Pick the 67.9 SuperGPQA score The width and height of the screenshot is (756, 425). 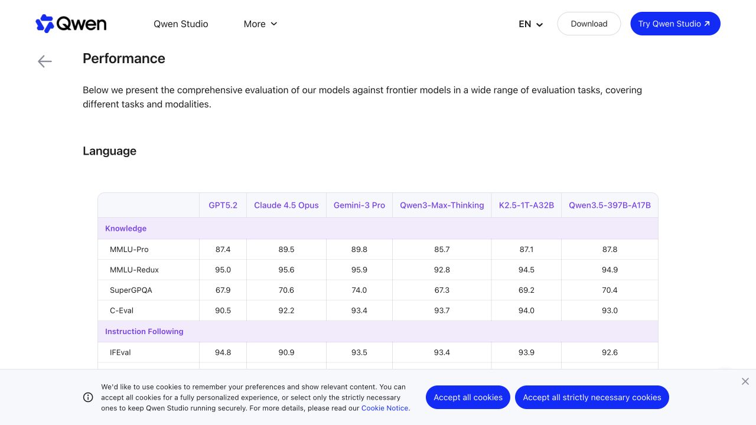click(x=223, y=290)
